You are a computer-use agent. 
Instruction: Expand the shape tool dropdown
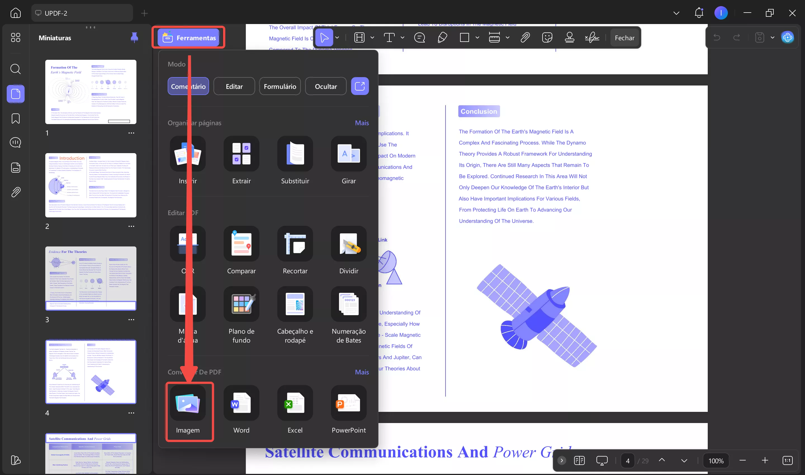point(477,37)
